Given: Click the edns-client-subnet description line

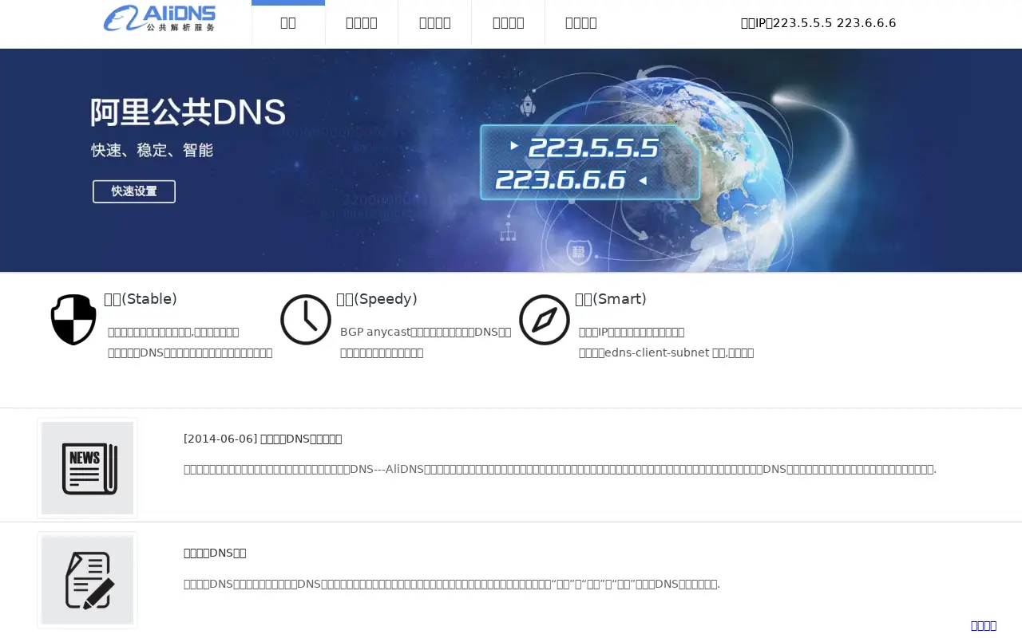Looking at the screenshot, I should pos(666,352).
